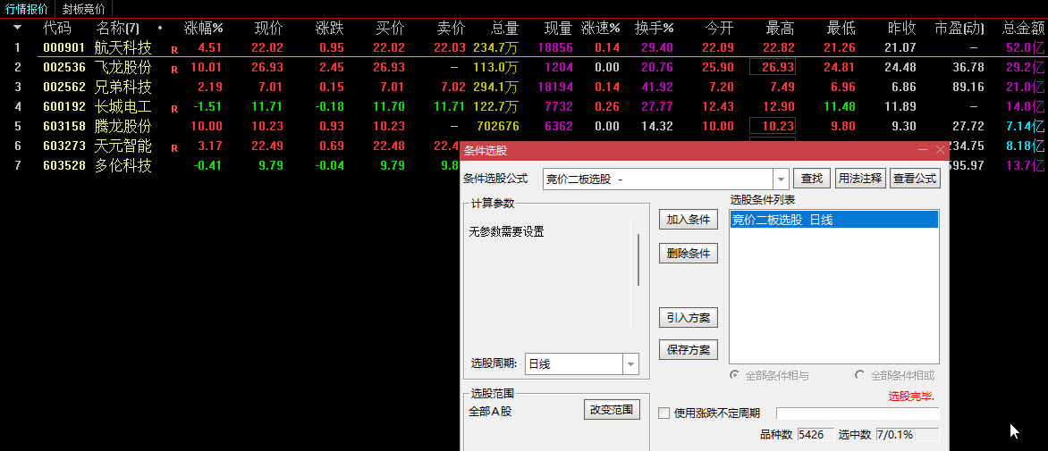Sort by the 今开 column header
This screenshot has height=451, width=1048.
point(719,28)
